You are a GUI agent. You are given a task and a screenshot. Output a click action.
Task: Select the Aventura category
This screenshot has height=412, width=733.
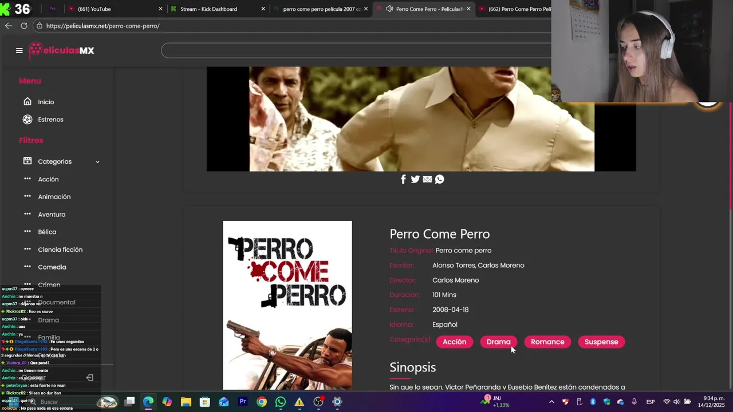coord(52,215)
